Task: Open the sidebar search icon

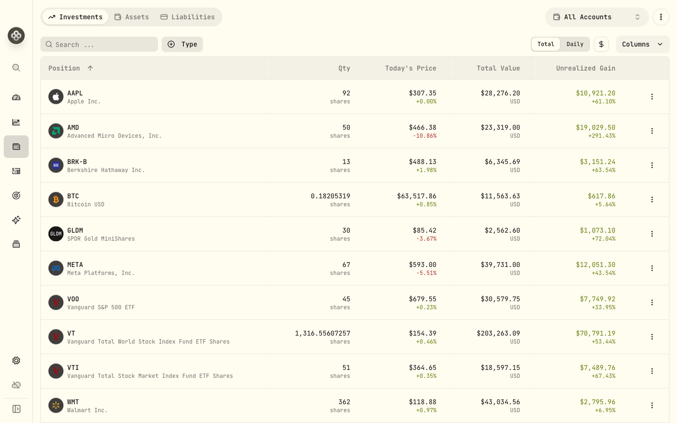Action: pos(16,68)
